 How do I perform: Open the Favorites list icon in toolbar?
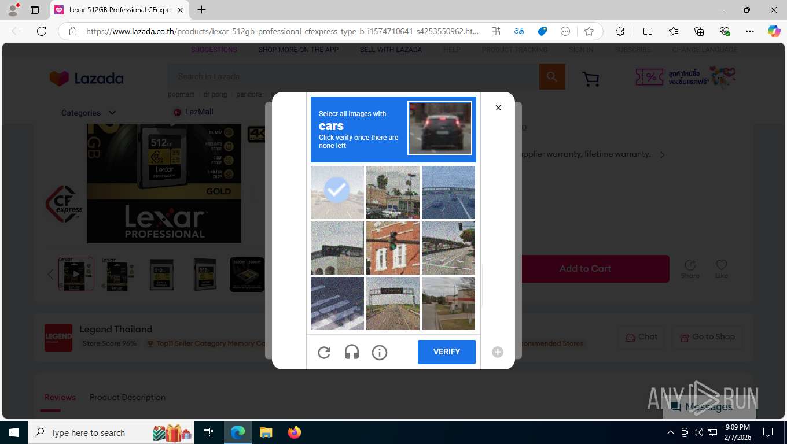pyautogui.click(x=674, y=31)
